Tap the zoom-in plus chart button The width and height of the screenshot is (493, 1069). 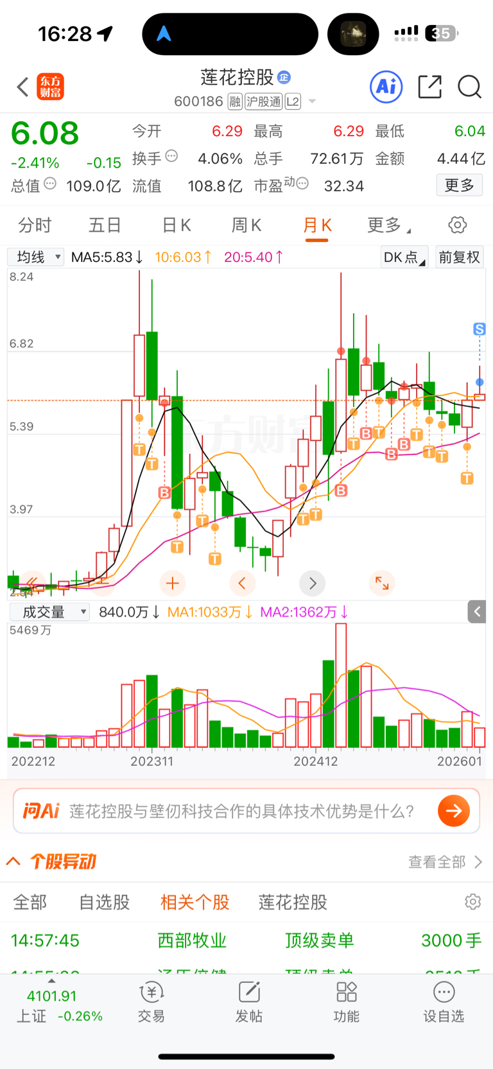point(172,583)
